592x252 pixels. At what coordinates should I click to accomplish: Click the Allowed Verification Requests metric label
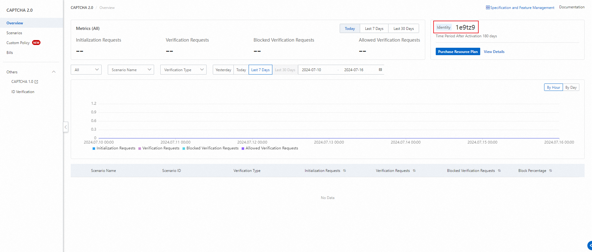[x=389, y=40]
